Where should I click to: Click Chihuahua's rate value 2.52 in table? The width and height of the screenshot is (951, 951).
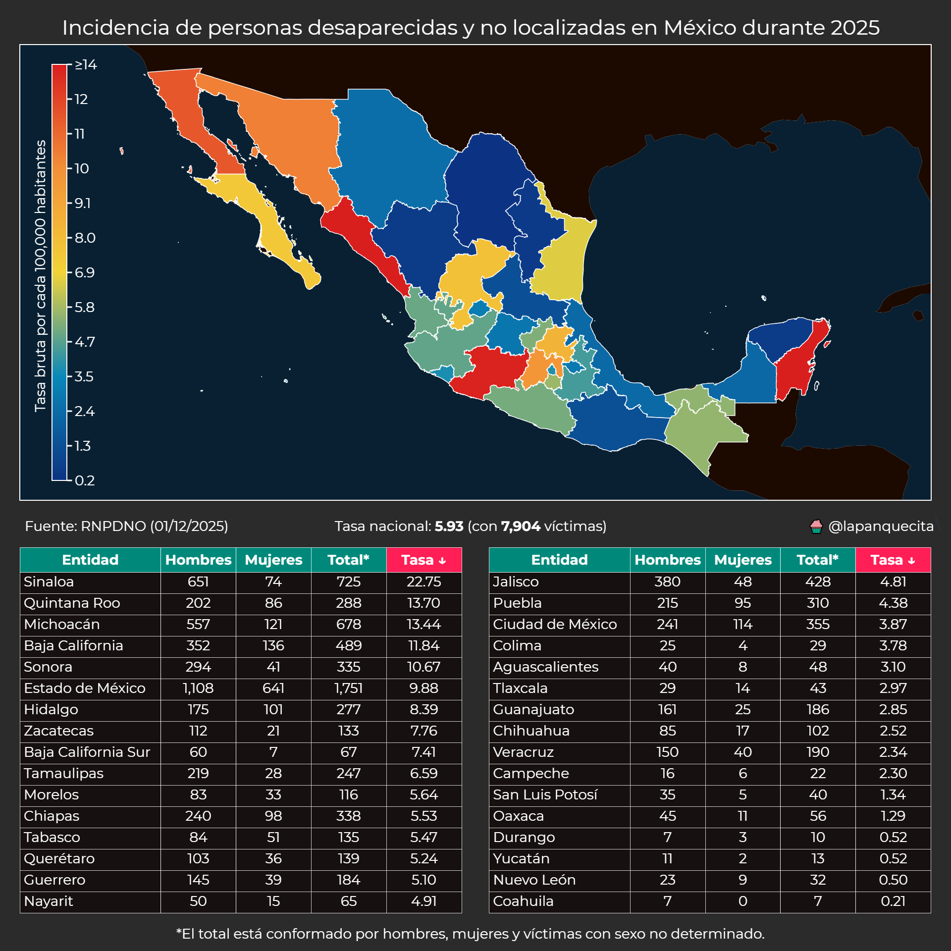coord(893,731)
